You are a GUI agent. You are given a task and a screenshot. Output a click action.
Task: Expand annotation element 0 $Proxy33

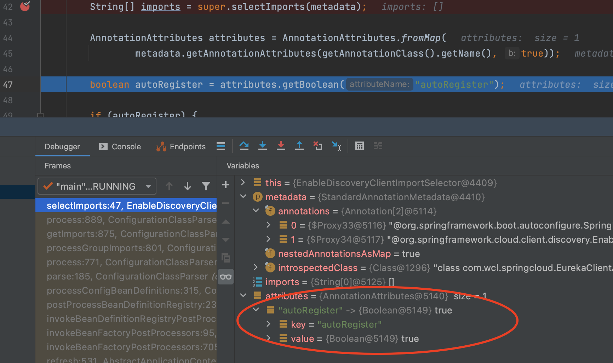pyautogui.click(x=268, y=225)
